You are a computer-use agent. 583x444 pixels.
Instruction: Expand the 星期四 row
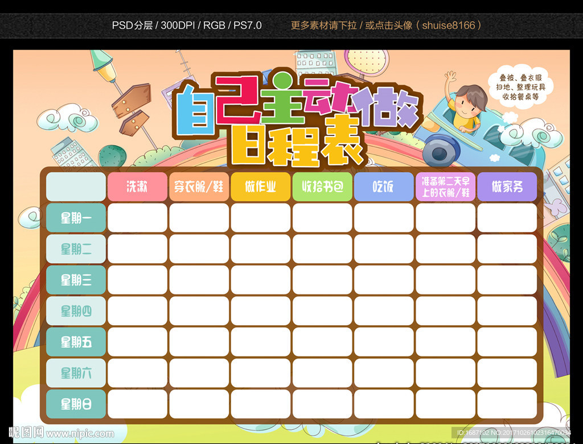tap(75, 310)
